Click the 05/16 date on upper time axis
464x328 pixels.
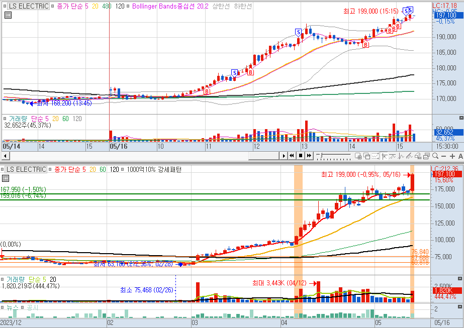click(x=118, y=146)
